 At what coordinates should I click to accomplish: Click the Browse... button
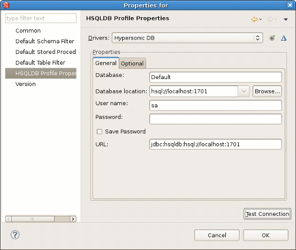point(267,91)
